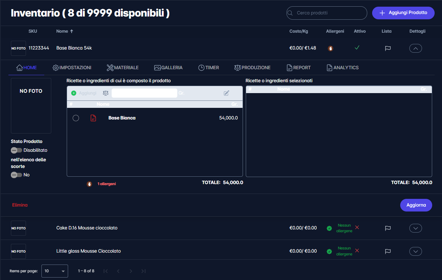Switch to the IMPOSTAZIONI tab
442x280 pixels.
[72, 67]
